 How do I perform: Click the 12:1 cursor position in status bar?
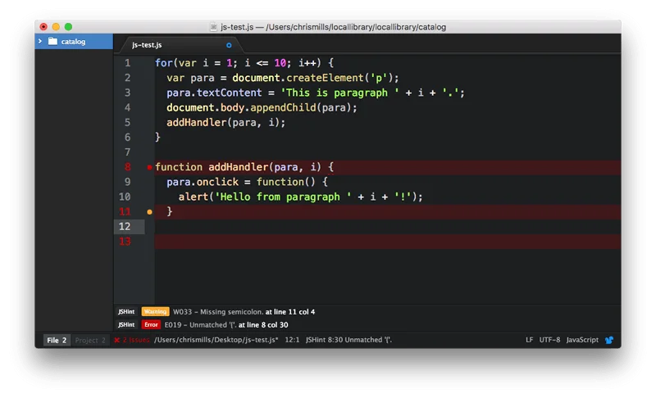[x=292, y=340]
